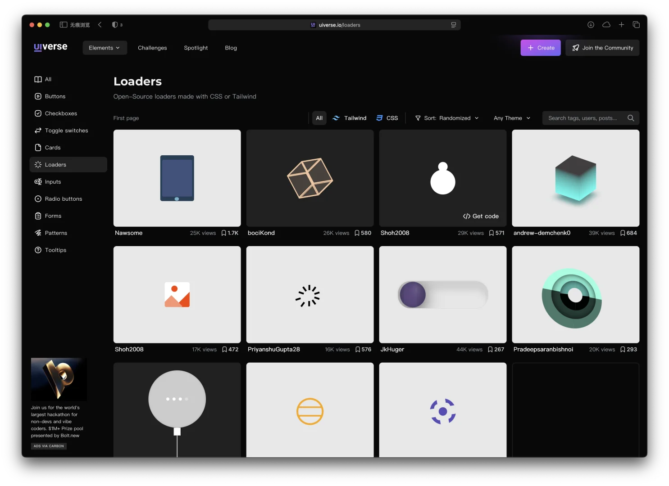Open the purple rotating target loader

click(x=443, y=410)
